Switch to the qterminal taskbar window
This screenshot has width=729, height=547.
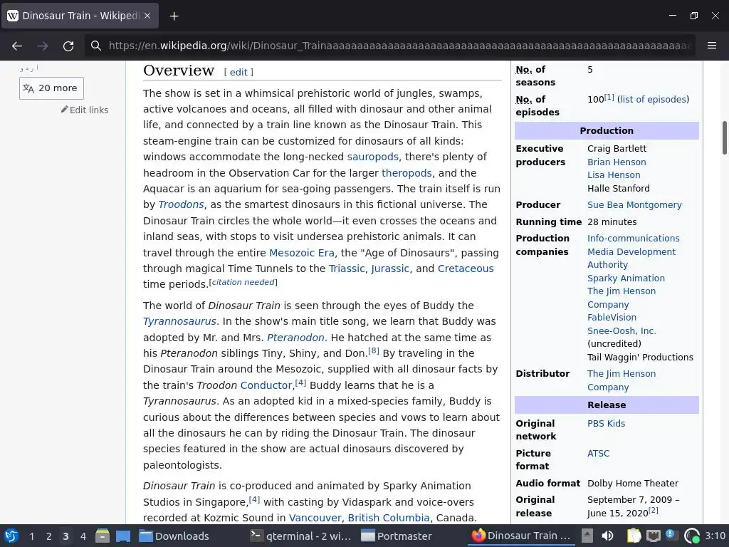300,536
